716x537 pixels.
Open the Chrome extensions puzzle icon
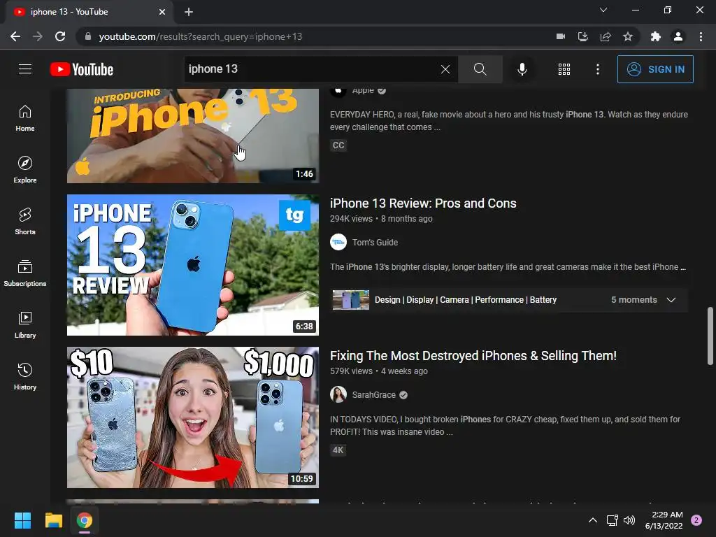(x=656, y=36)
